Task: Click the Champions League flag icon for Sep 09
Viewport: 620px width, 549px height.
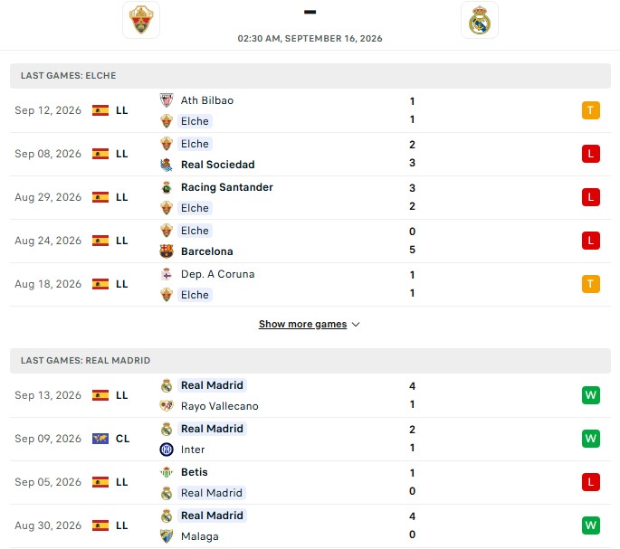Action: (100, 439)
